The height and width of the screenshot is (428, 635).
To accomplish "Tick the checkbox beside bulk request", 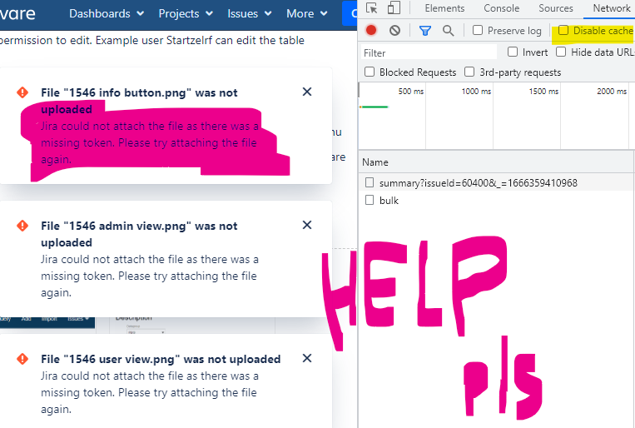I will pos(370,200).
